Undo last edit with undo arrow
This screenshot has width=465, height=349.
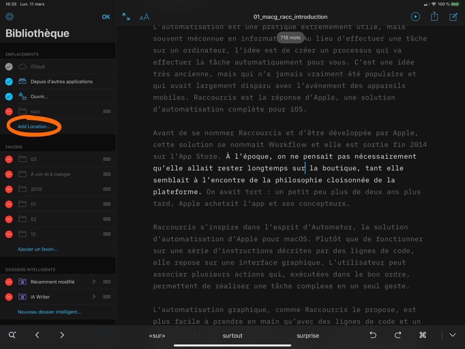point(373,335)
